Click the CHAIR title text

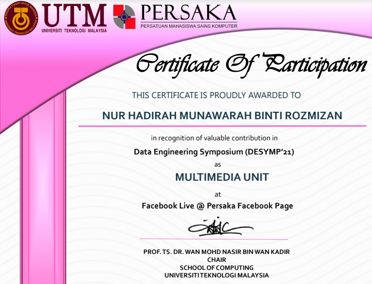click(x=217, y=260)
